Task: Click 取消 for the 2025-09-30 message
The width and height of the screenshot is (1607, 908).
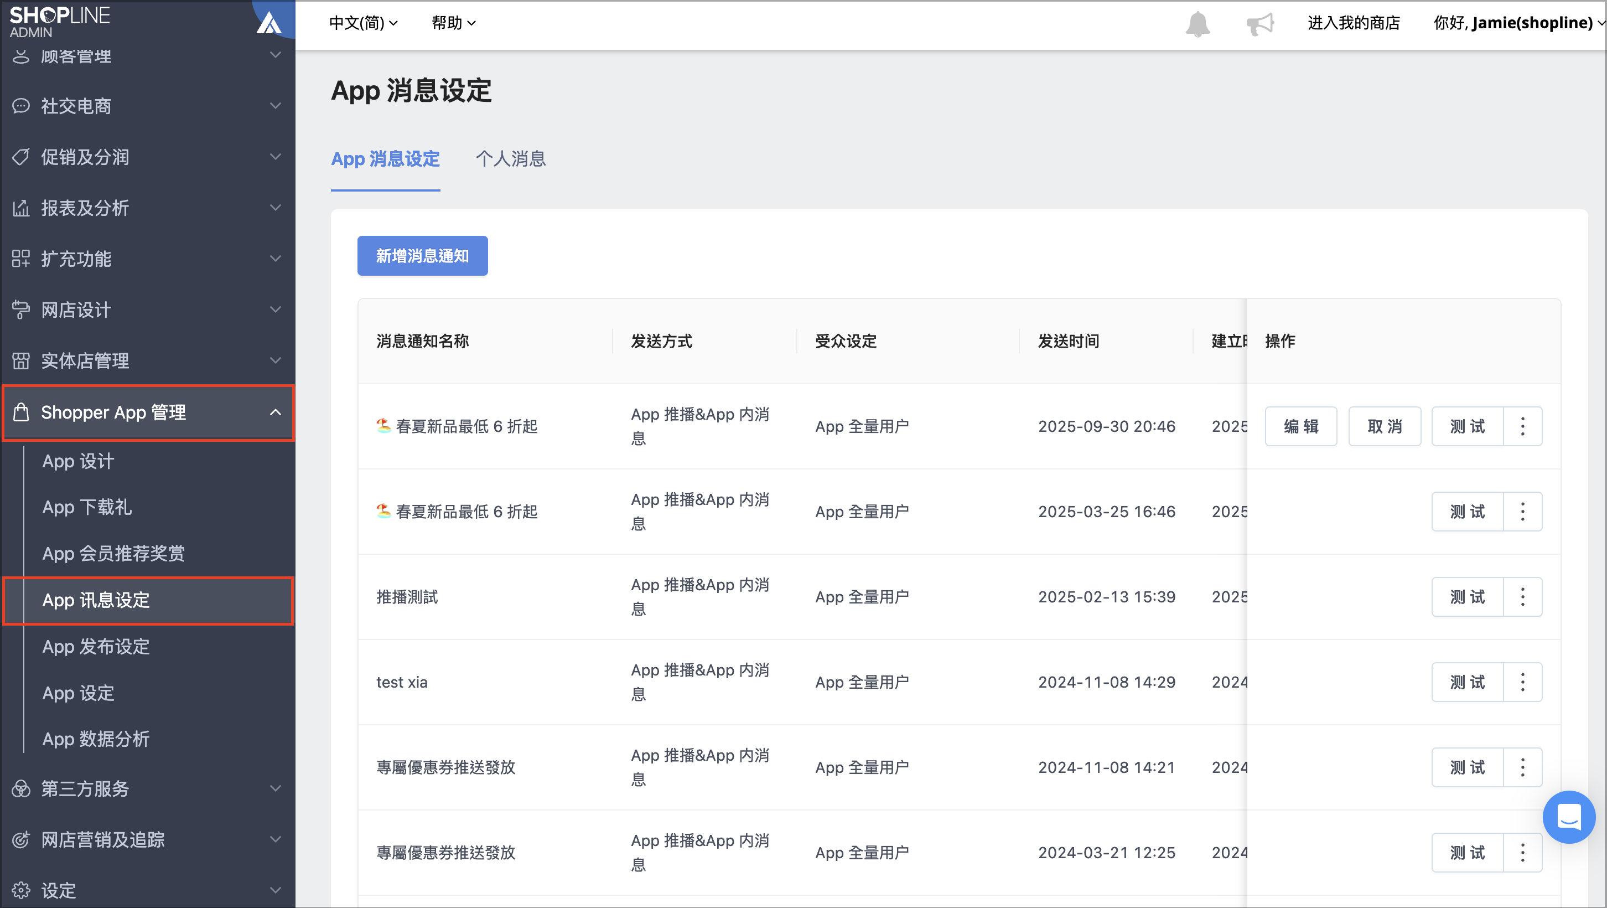Action: (x=1385, y=426)
